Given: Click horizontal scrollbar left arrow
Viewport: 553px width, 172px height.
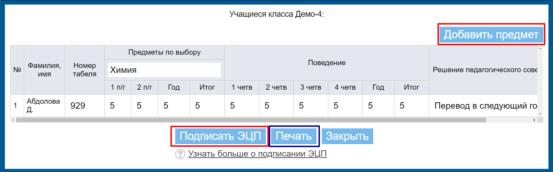Looking at the screenshot, I should tap(13, 120).
